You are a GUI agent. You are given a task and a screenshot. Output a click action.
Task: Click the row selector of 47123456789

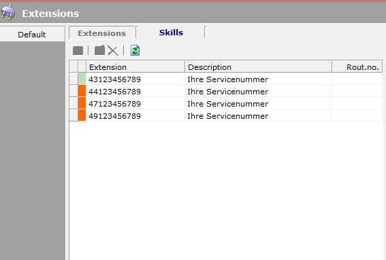point(74,103)
